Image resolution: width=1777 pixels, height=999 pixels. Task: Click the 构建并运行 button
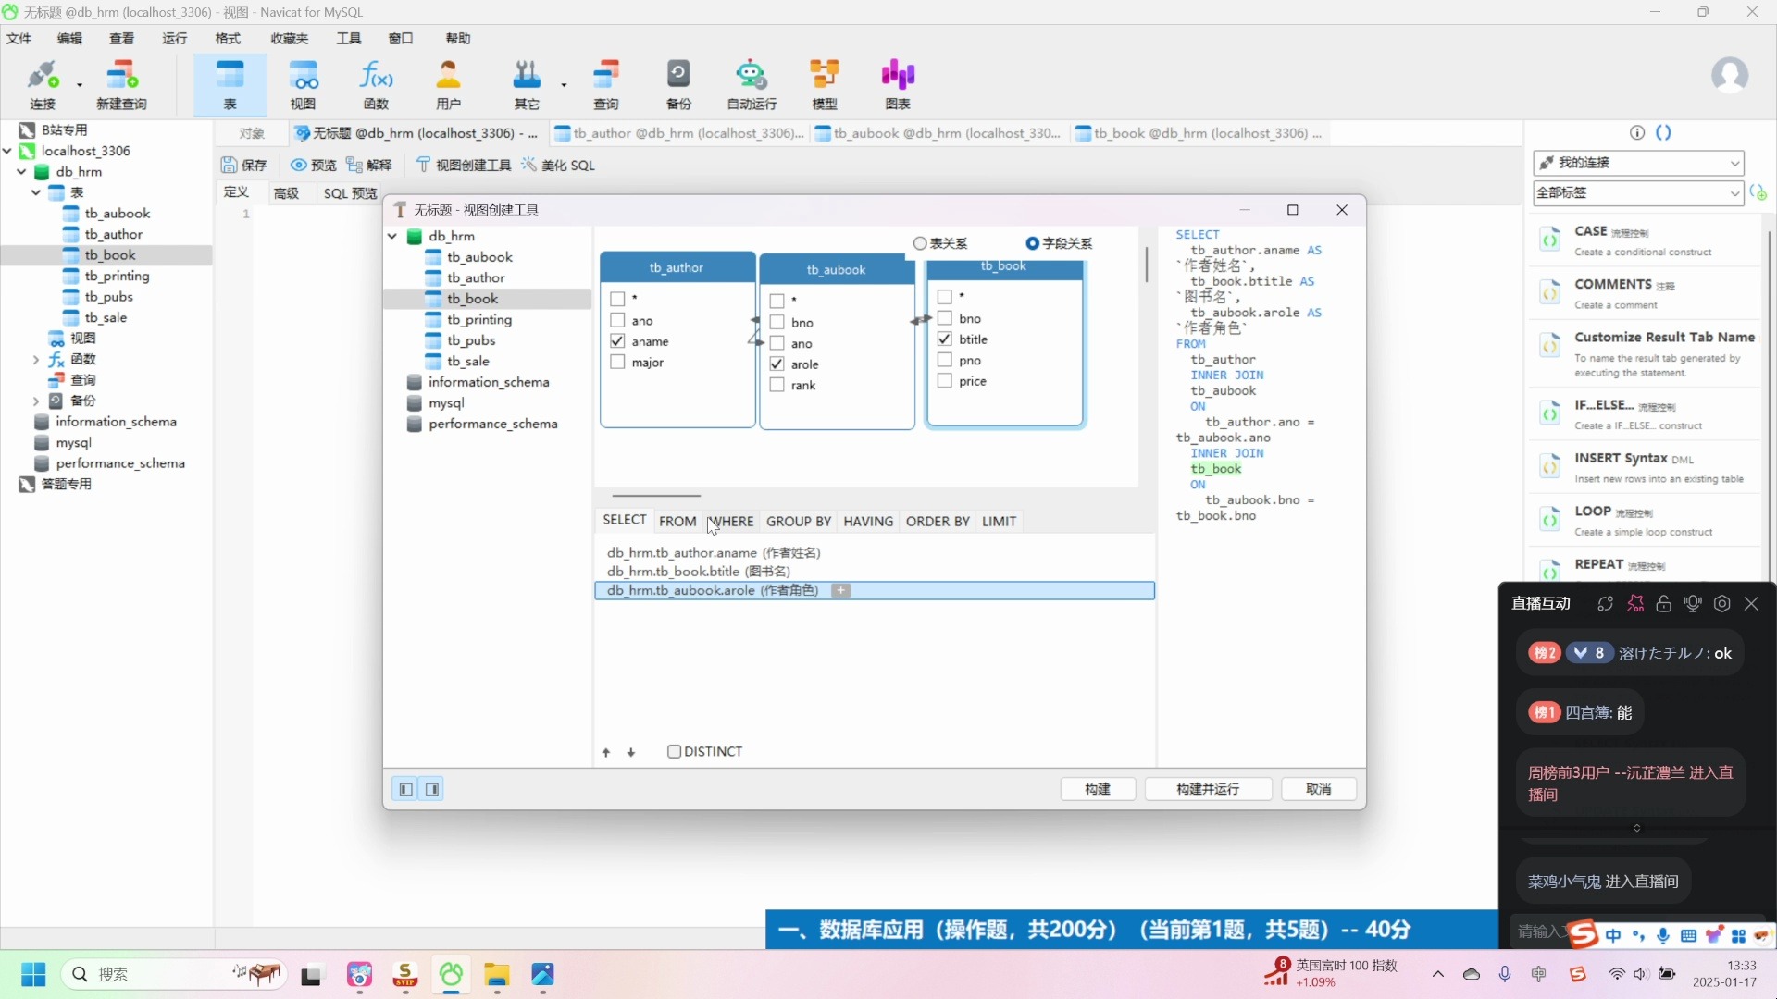click(1207, 789)
